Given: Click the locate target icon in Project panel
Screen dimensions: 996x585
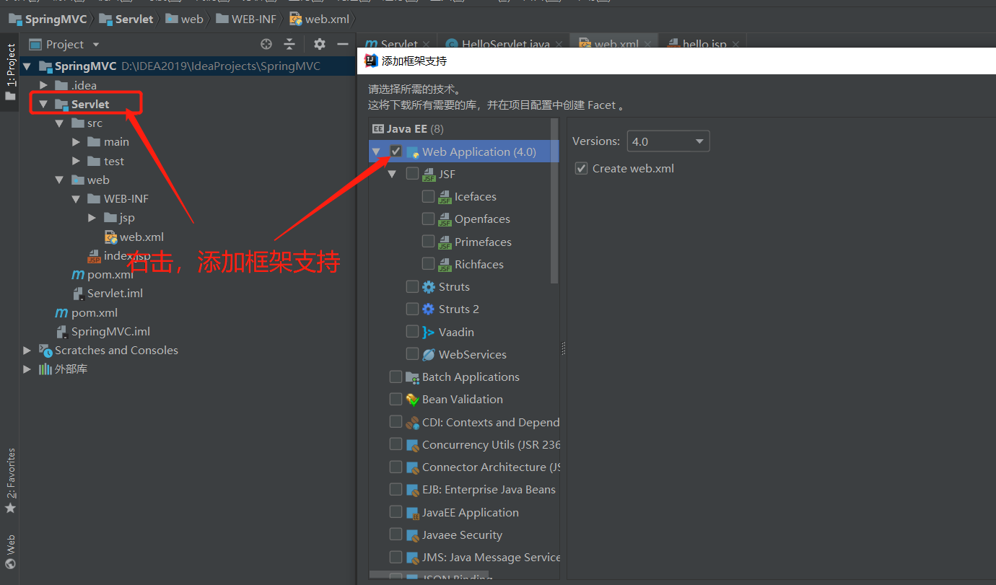Looking at the screenshot, I should (266, 44).
